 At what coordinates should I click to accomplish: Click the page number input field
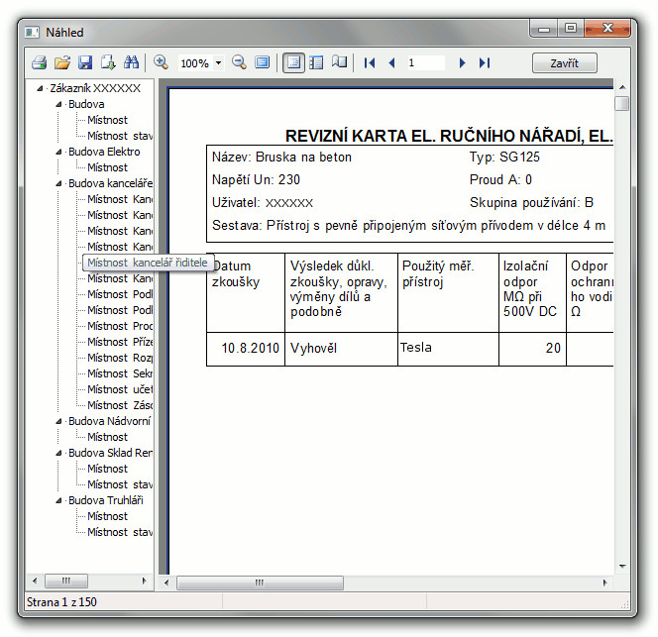tap(425, 63)
